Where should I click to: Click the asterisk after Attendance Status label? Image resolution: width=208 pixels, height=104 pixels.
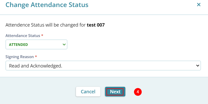[42, 36]
